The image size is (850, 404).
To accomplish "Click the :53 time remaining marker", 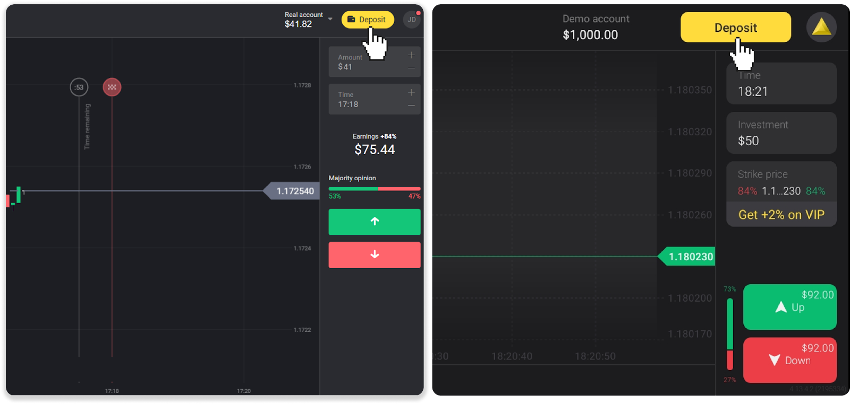I will point(79,87).
